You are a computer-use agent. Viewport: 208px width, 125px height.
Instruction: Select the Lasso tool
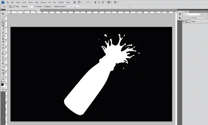(3, 20)
